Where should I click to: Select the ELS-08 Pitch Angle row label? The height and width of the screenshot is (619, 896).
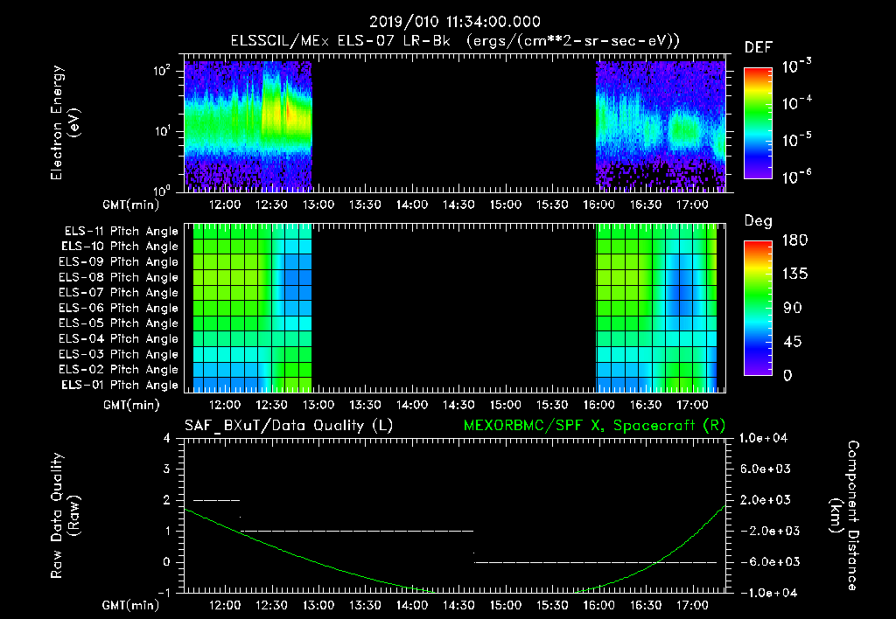point(118,277)
